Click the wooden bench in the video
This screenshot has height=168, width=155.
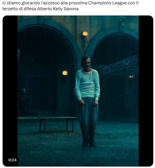click(48, 124)
